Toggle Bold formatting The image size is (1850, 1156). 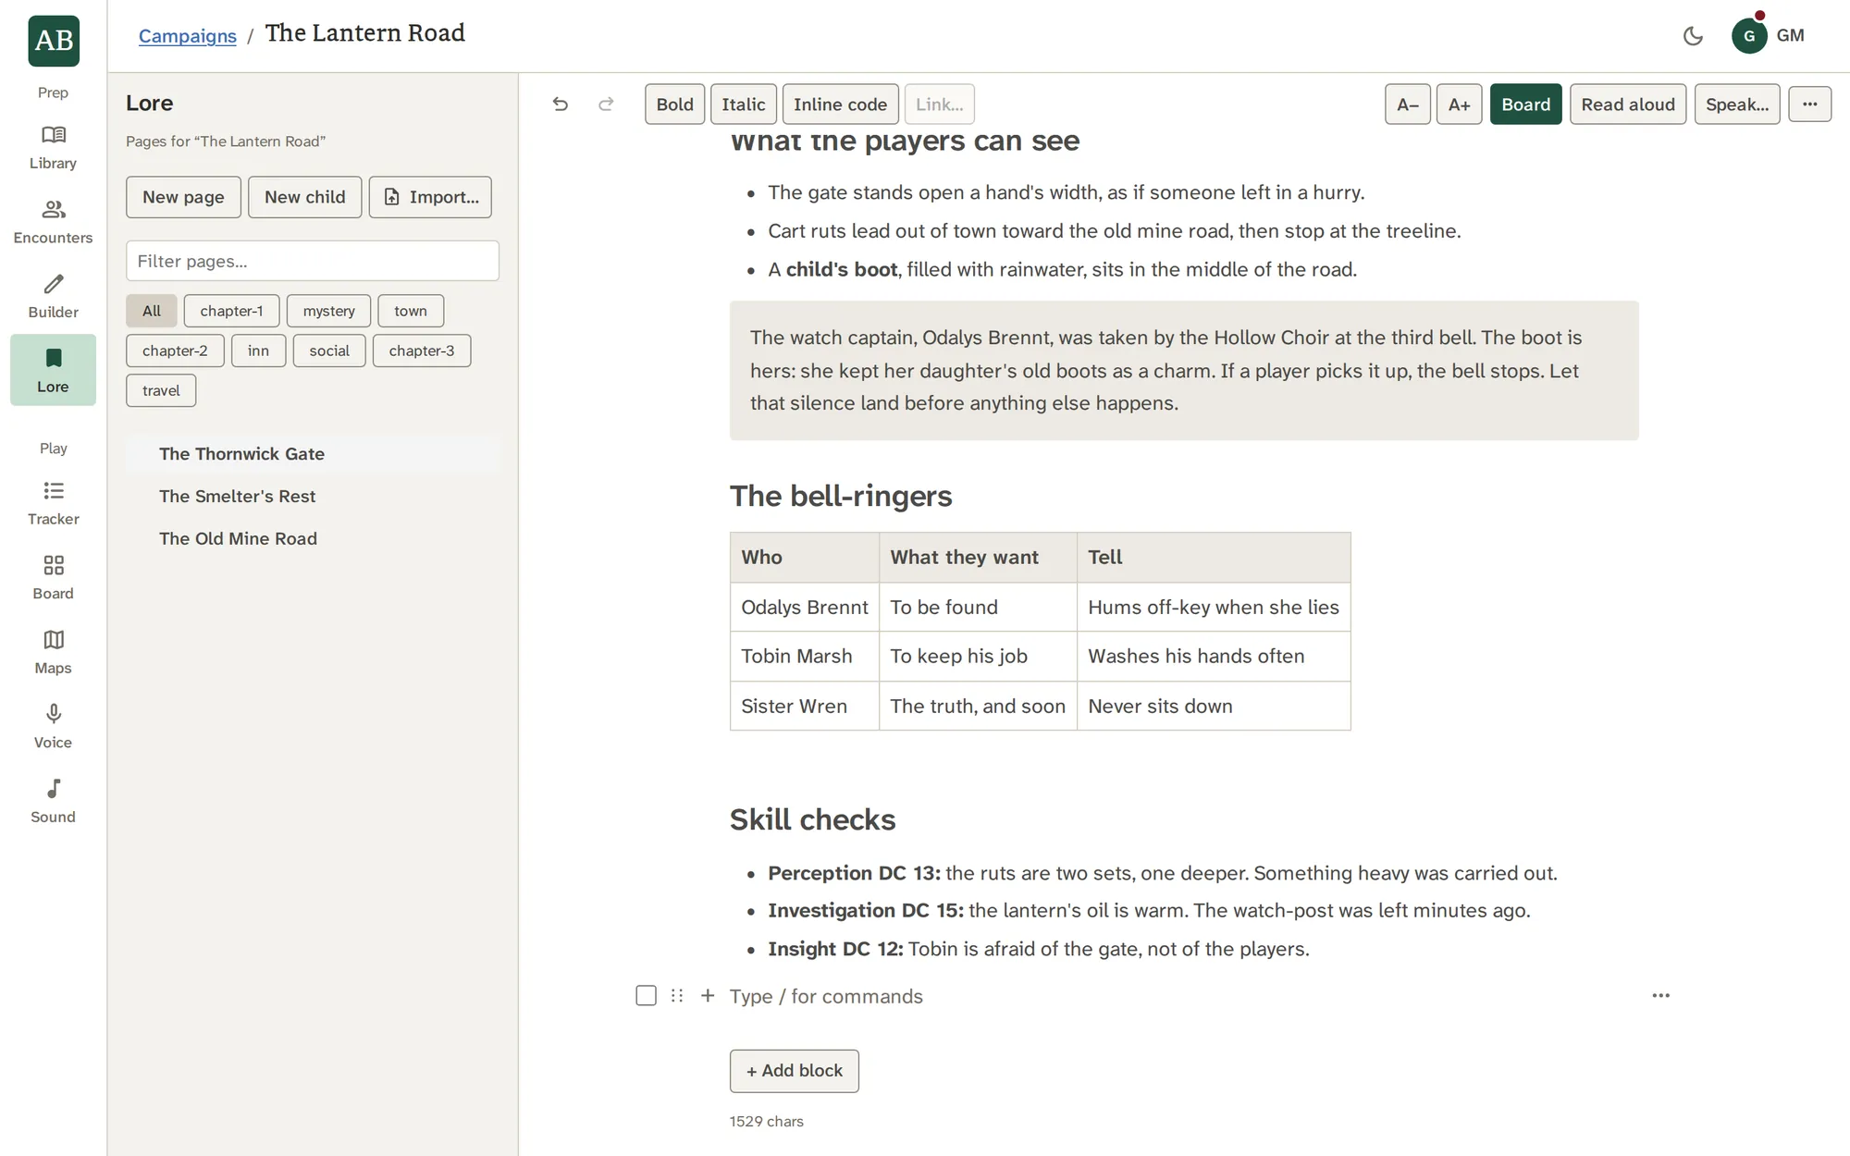(x=674, y=105)
